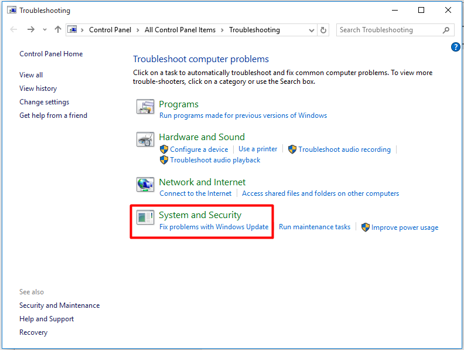This screenshot has height=350, width=464.
Task: Open help via the blue question mark icon
Action: coord(455,47)
